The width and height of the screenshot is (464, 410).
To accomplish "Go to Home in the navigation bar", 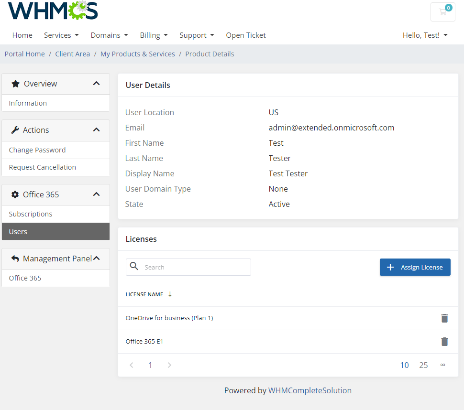I will coord(22,35).
